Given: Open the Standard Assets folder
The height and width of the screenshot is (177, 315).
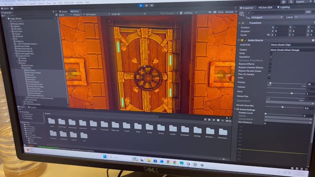Looking at the screenshot, I should (210, 132).
